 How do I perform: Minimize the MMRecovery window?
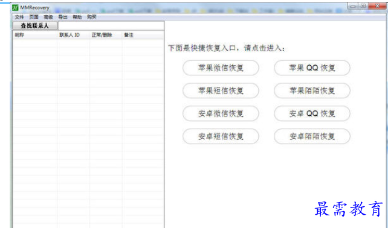tap(353, 6)
